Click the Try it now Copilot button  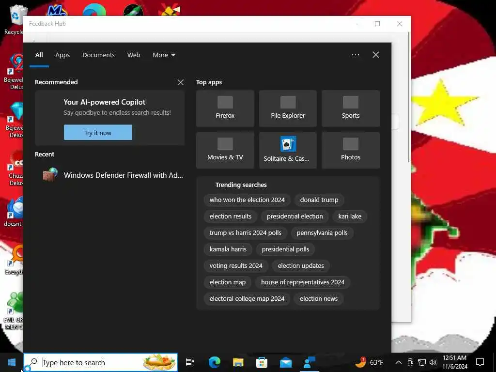coord(98,133)
